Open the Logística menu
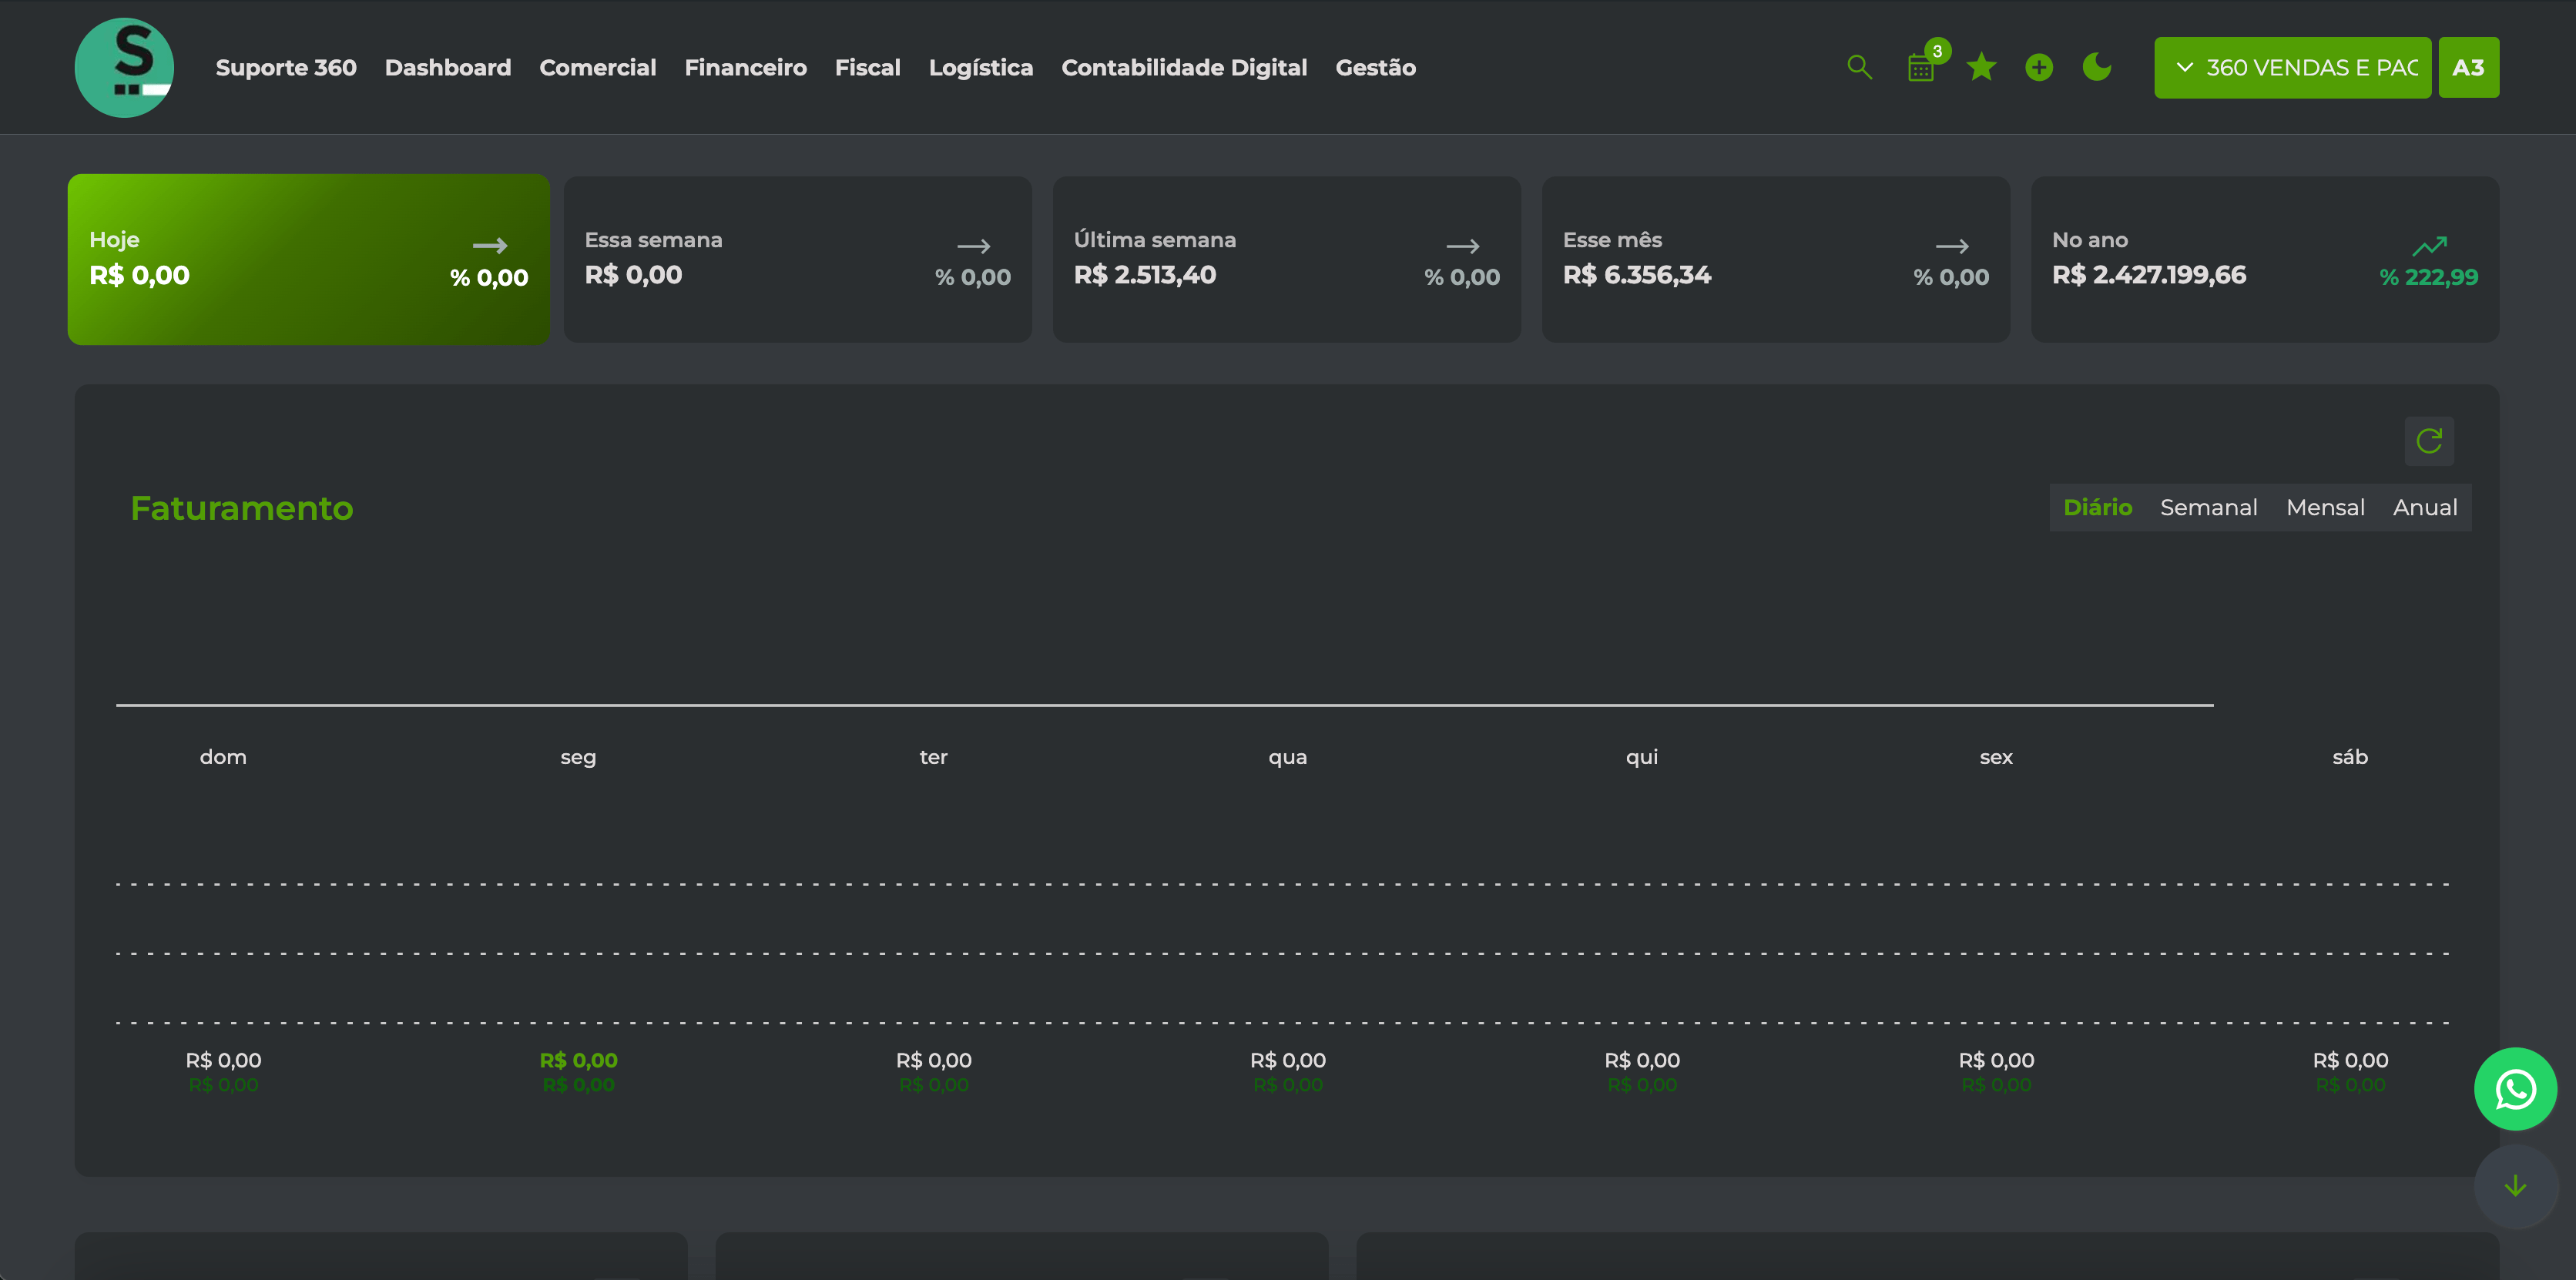This screenshot has width=2576, height=1280. 981,67
